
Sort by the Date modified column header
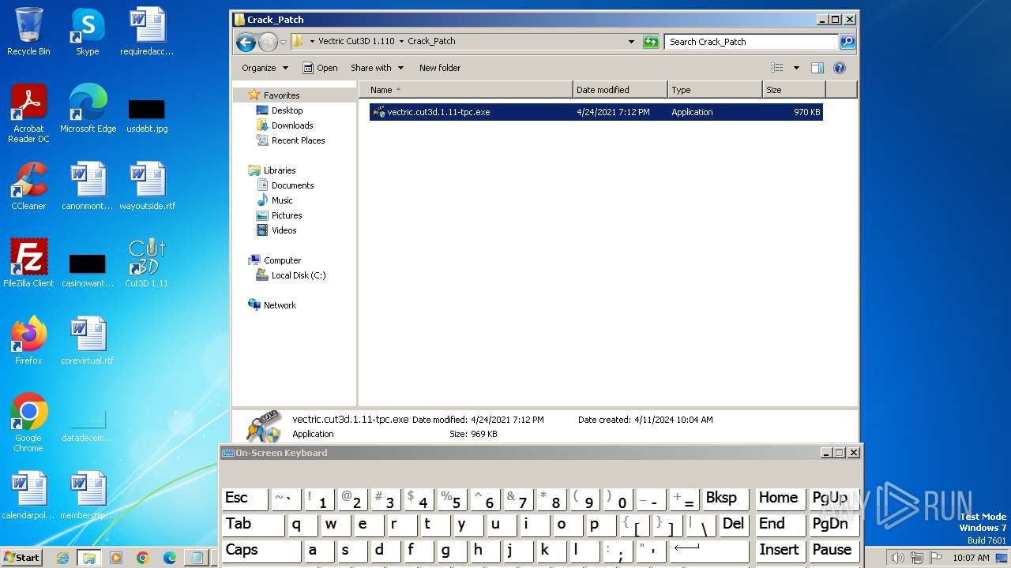point(620,90)
